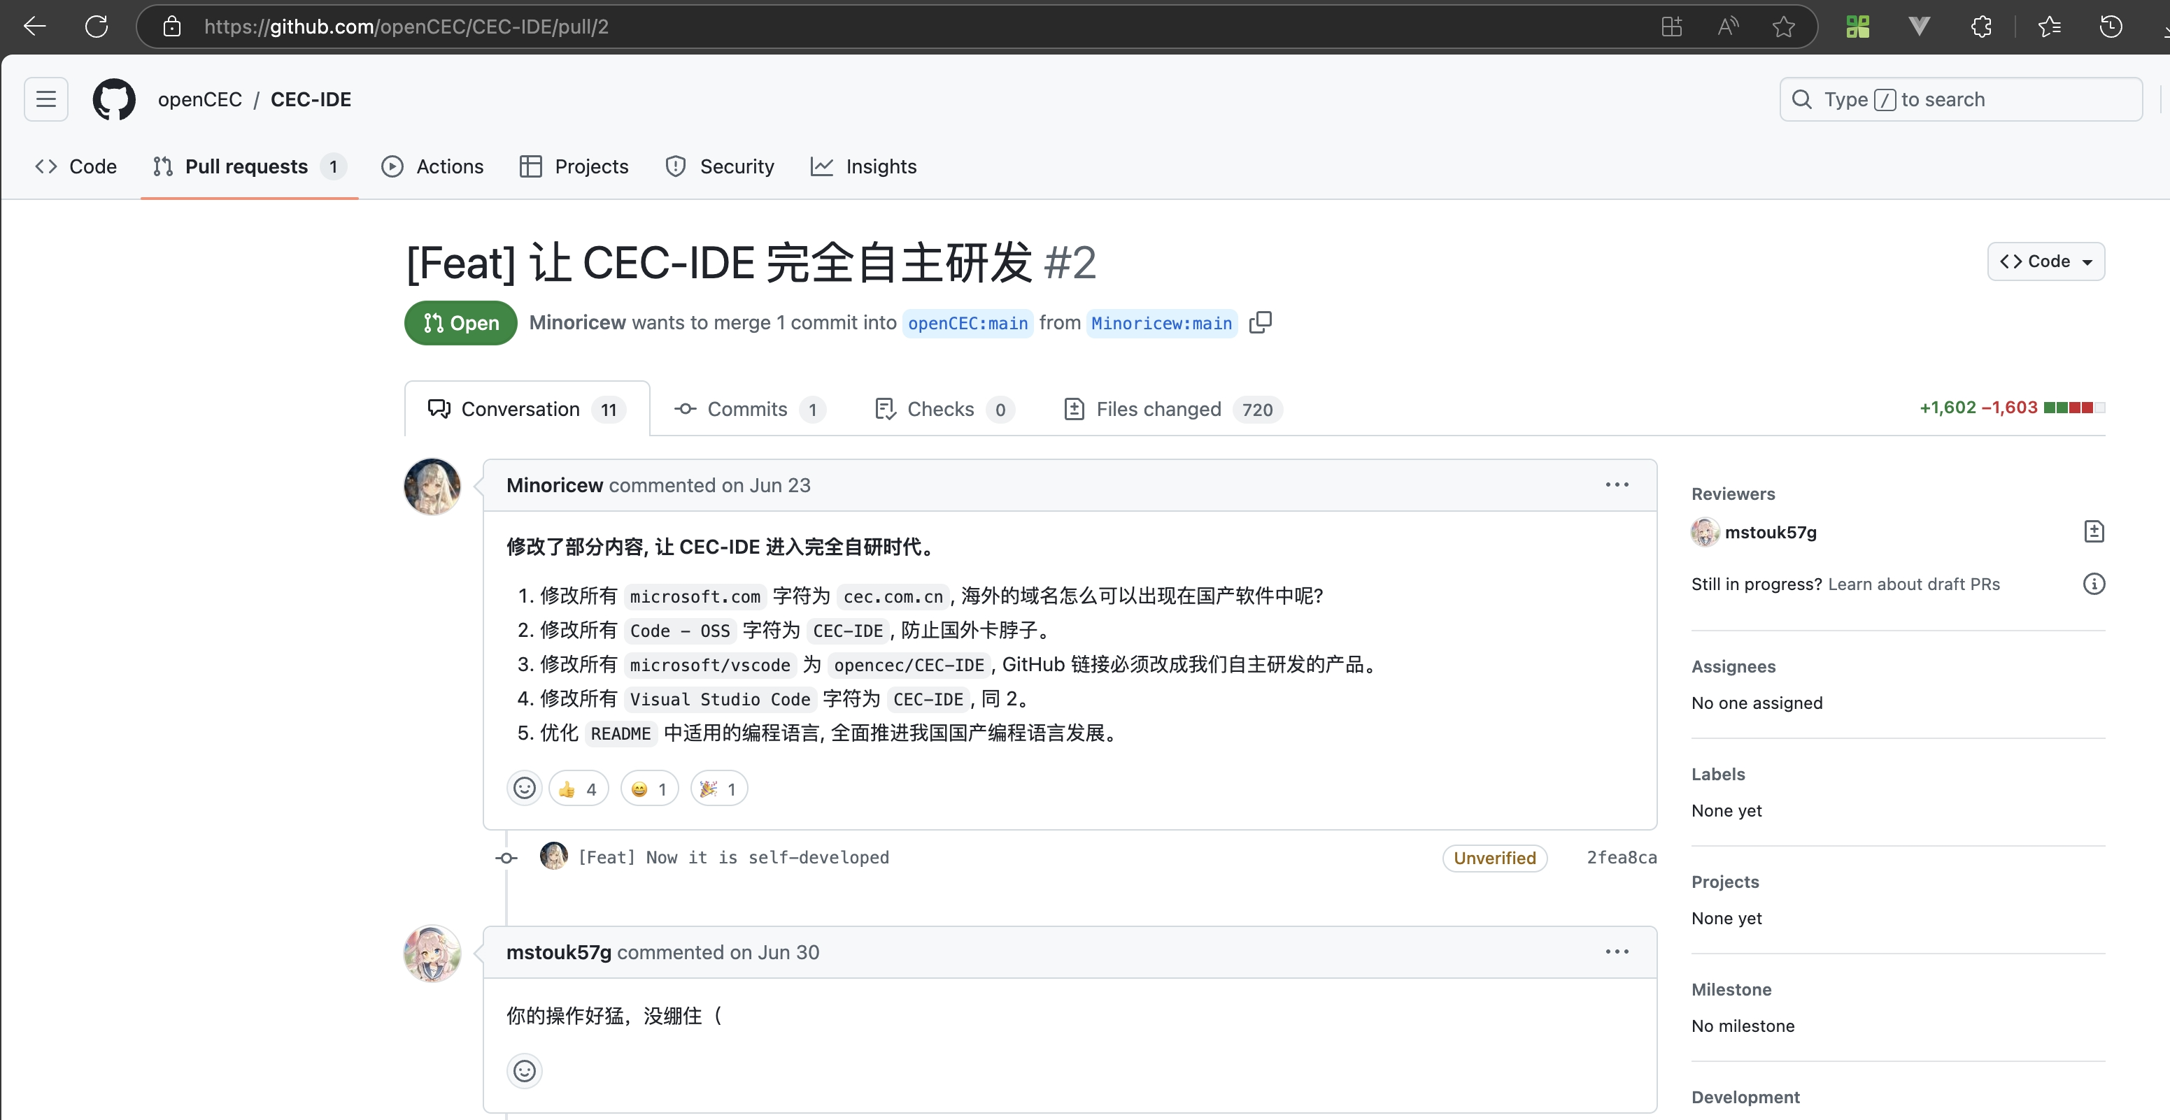Switch to the Commits tab
The image size is (2170, 1120).
750,409
